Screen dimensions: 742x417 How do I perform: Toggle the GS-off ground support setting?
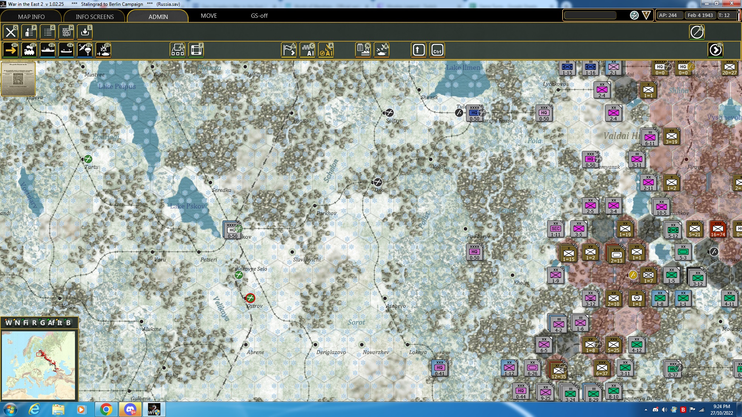point(259,16)
